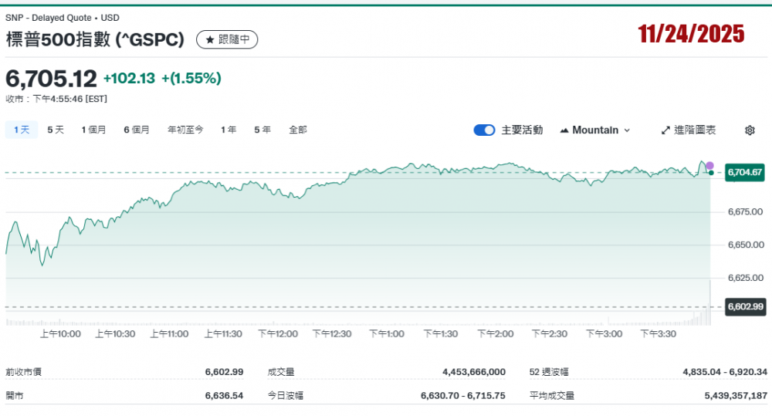
Task: Click the 標普500指數 (^GSPC) title
Action: 95,39
